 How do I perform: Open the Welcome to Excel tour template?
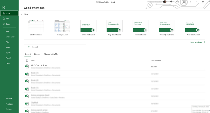[x=88, y=28]
